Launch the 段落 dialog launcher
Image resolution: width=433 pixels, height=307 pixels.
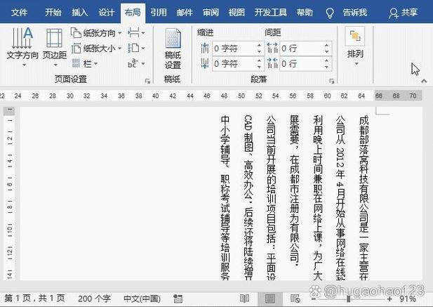pyautogui.click(x=332, y=81)
